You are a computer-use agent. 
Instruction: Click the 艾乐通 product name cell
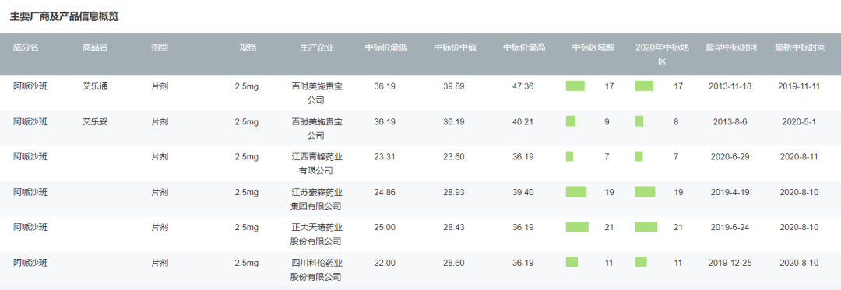[95, 86]
